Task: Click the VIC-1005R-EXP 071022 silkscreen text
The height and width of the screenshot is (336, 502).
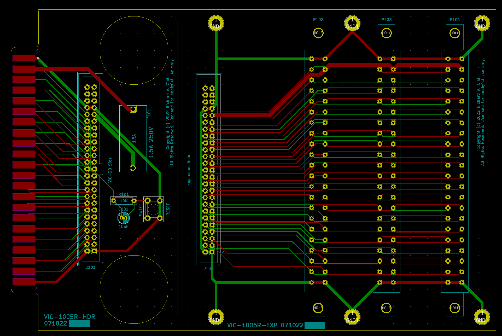Action: (265, 325)
